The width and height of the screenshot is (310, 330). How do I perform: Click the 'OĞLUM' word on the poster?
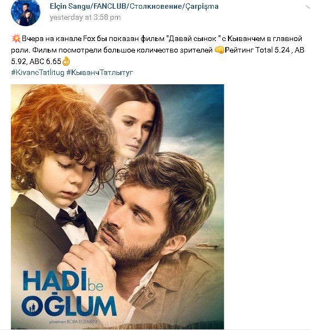click(x=69, y=305)
